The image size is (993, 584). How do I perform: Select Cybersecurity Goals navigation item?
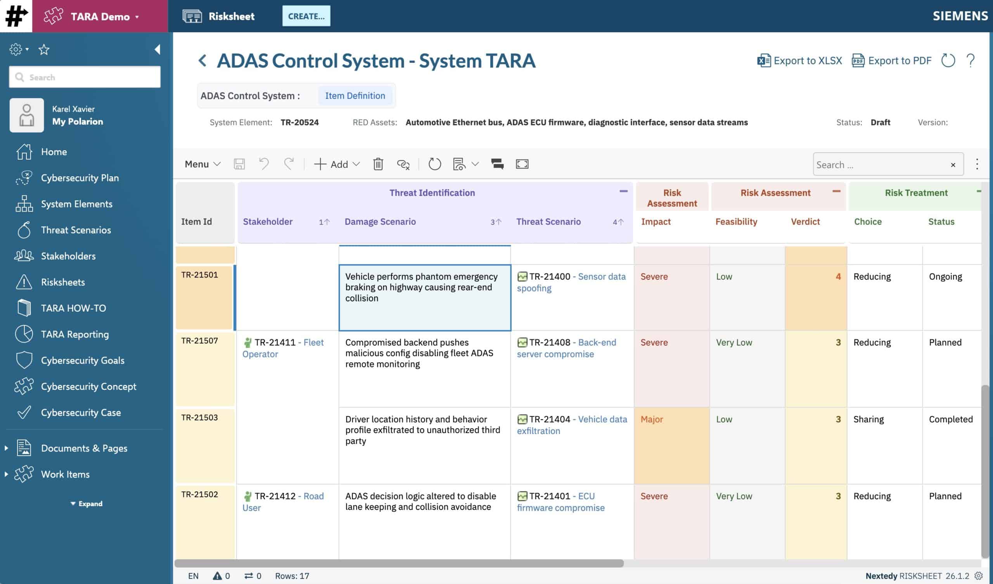[82, 360]
